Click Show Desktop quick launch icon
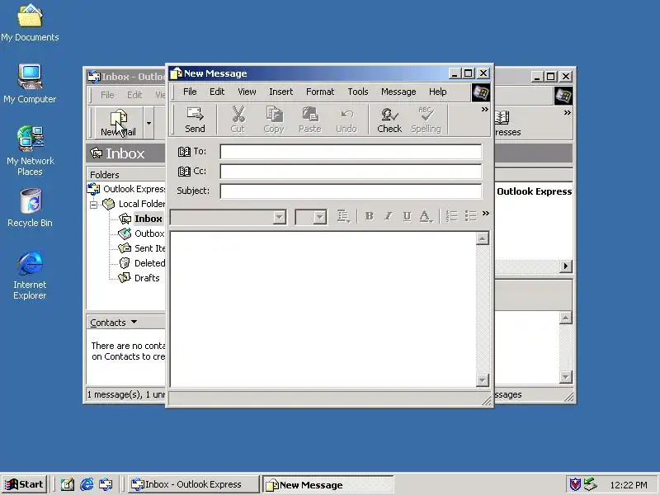The image size is (660, 495). pos(68,484)
